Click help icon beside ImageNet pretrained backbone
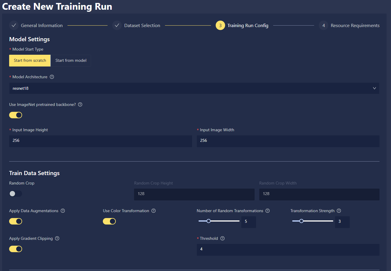This screenshot has width=391, height=271. coord(80,104)
